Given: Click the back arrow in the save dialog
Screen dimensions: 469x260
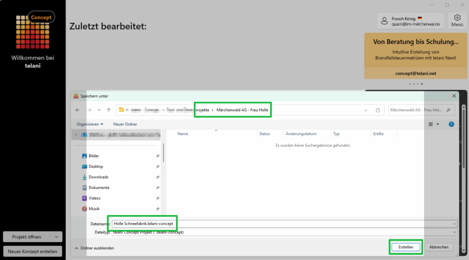Looking at the screenshot, I should (x=77, y=110).
